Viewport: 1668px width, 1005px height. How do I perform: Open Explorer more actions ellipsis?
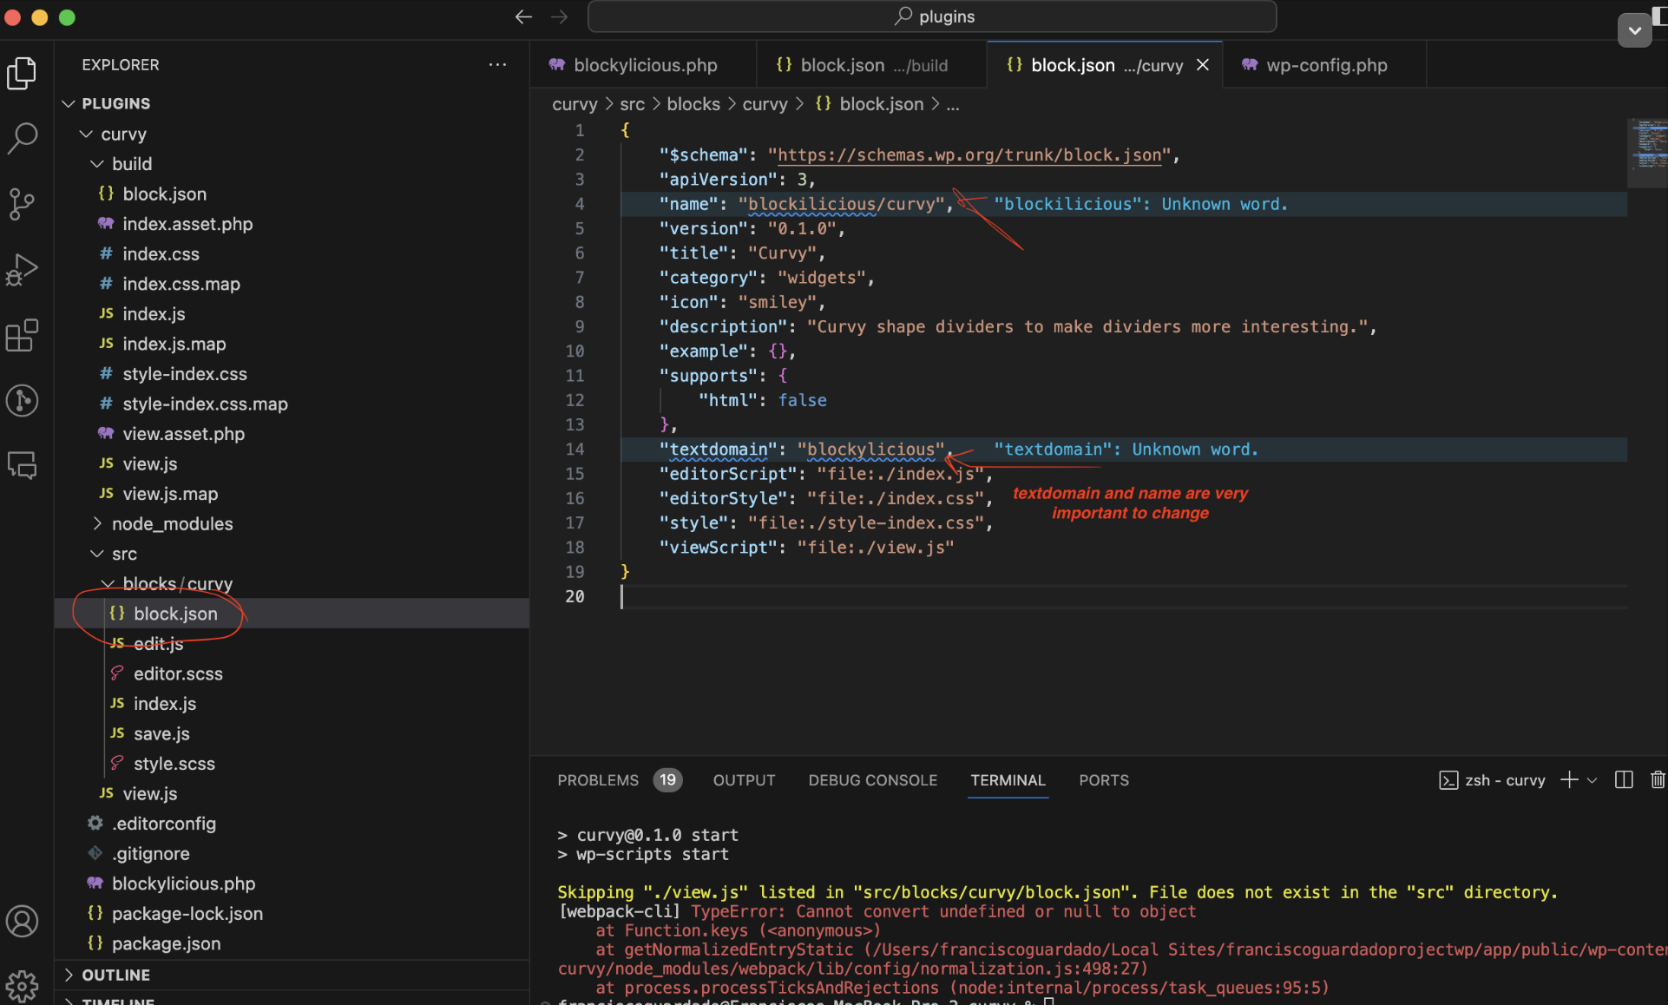click(497, 64)
